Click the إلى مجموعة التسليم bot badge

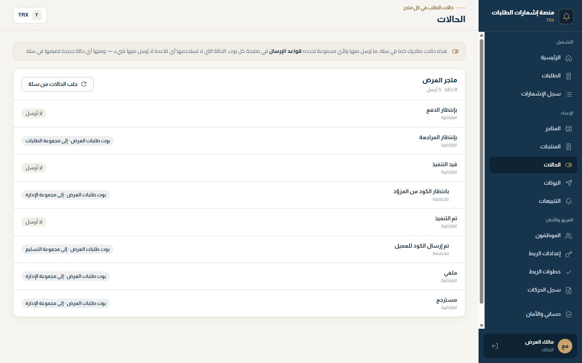click(67, 249)
